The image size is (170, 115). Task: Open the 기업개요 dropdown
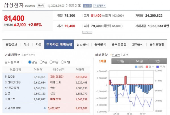coord(99,6)
